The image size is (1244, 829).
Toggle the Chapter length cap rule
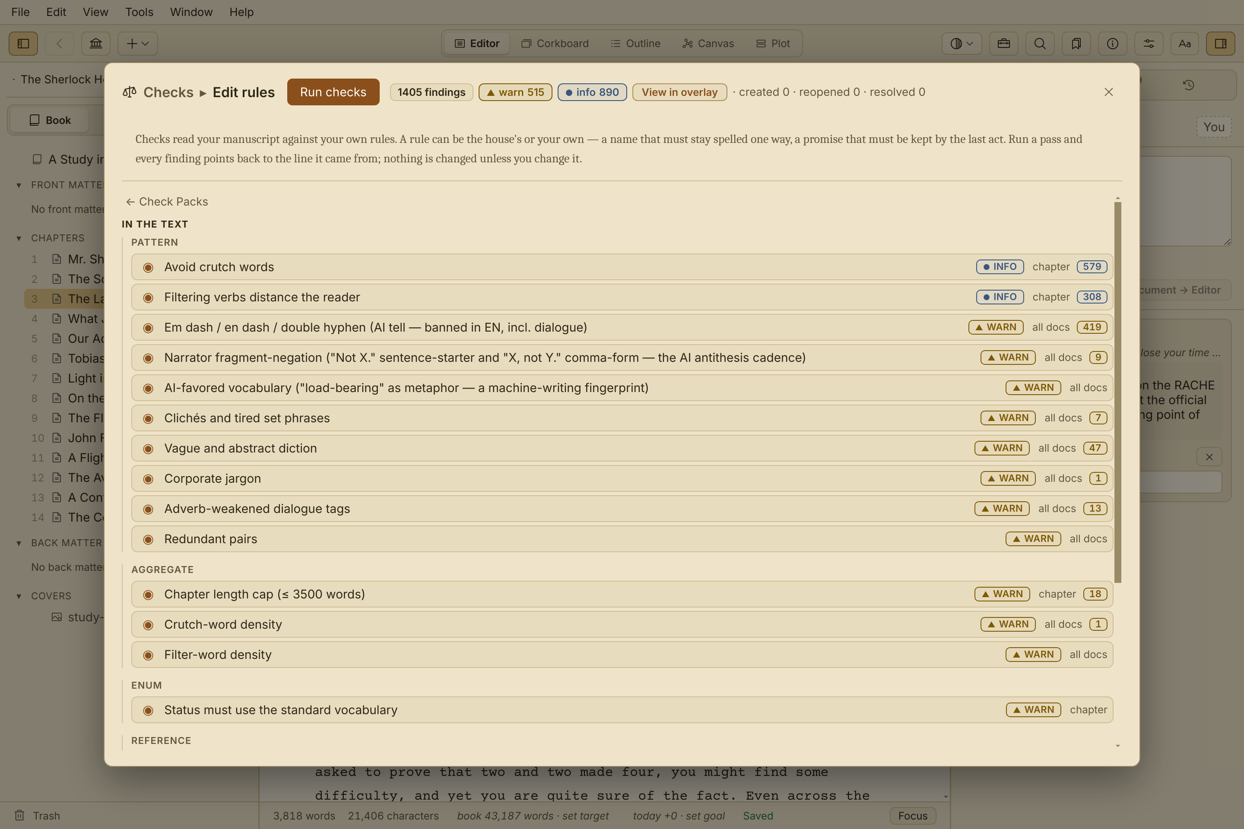(x=148, y=594)
